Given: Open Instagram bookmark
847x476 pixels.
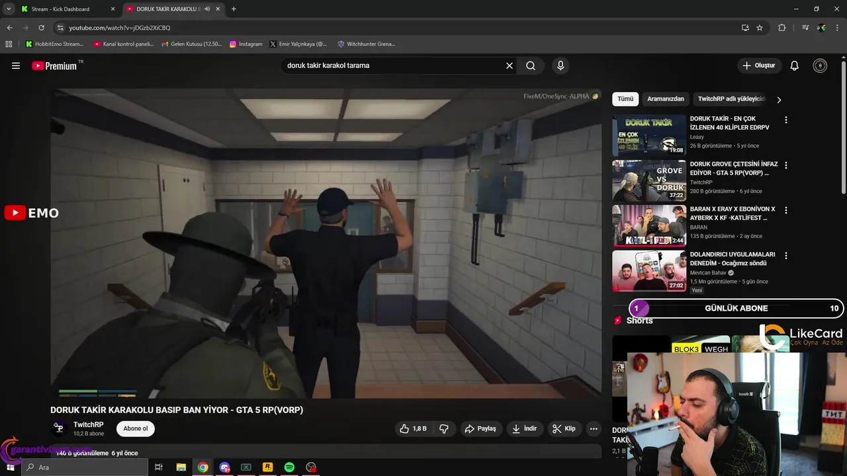Looking at the screenshot, I should coord(245,44).
